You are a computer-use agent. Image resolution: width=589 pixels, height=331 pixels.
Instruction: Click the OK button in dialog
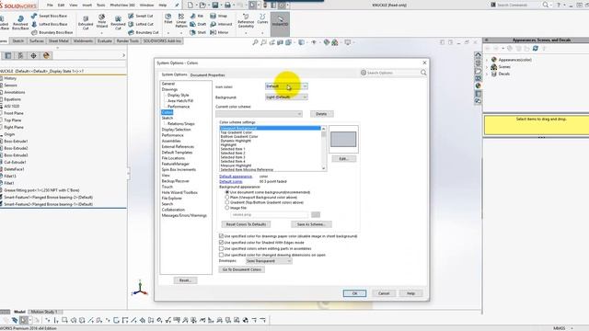point(354,293)
